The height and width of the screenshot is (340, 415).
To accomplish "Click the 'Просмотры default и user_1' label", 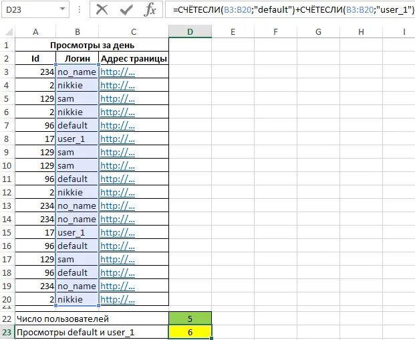I will click(x=92, y=332).
